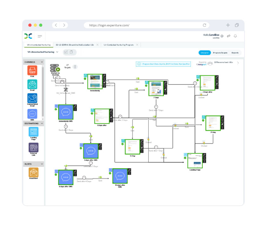The image size is (254, 227).
Task: Select the 6 days after SMS node
Action: [x=66, y=177]
